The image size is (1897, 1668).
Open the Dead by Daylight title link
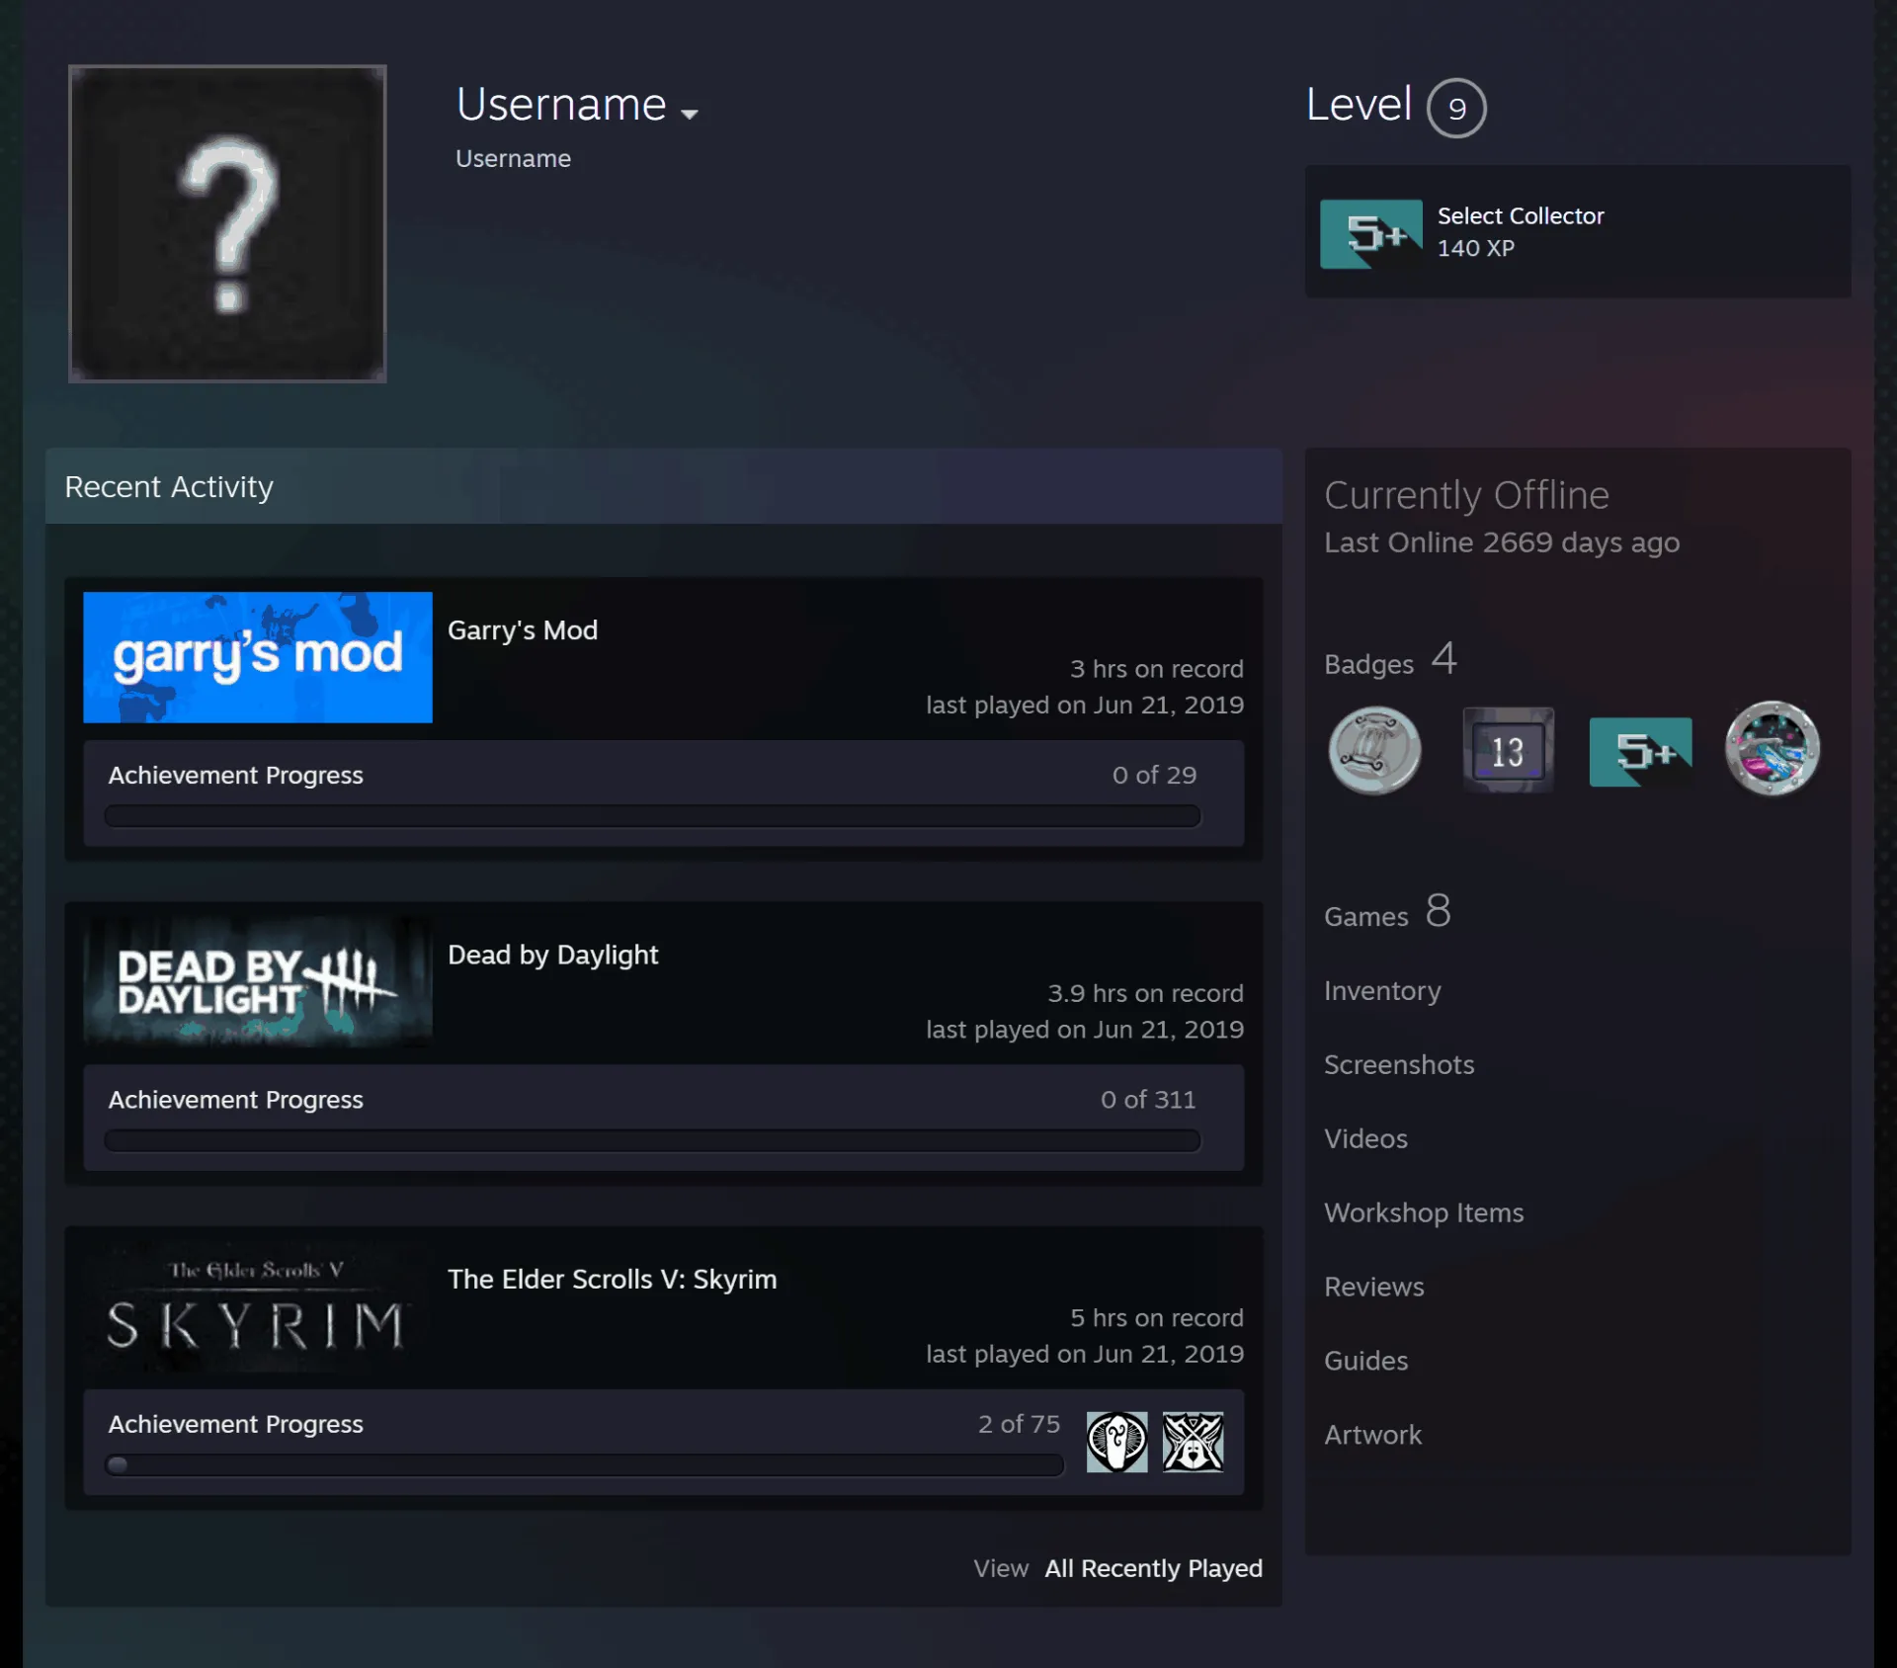coord(552,955)
